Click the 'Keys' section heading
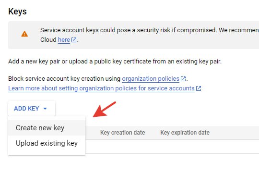Viewport: 259px width, 187px height. click(18, 12)
